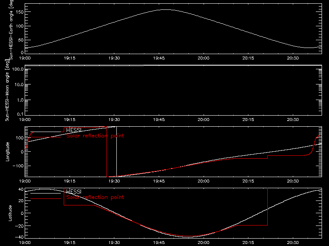Click 19:30 time label under Earth angle plot
329x246 pixels.
pyautogui.click(x=114, y=58)
